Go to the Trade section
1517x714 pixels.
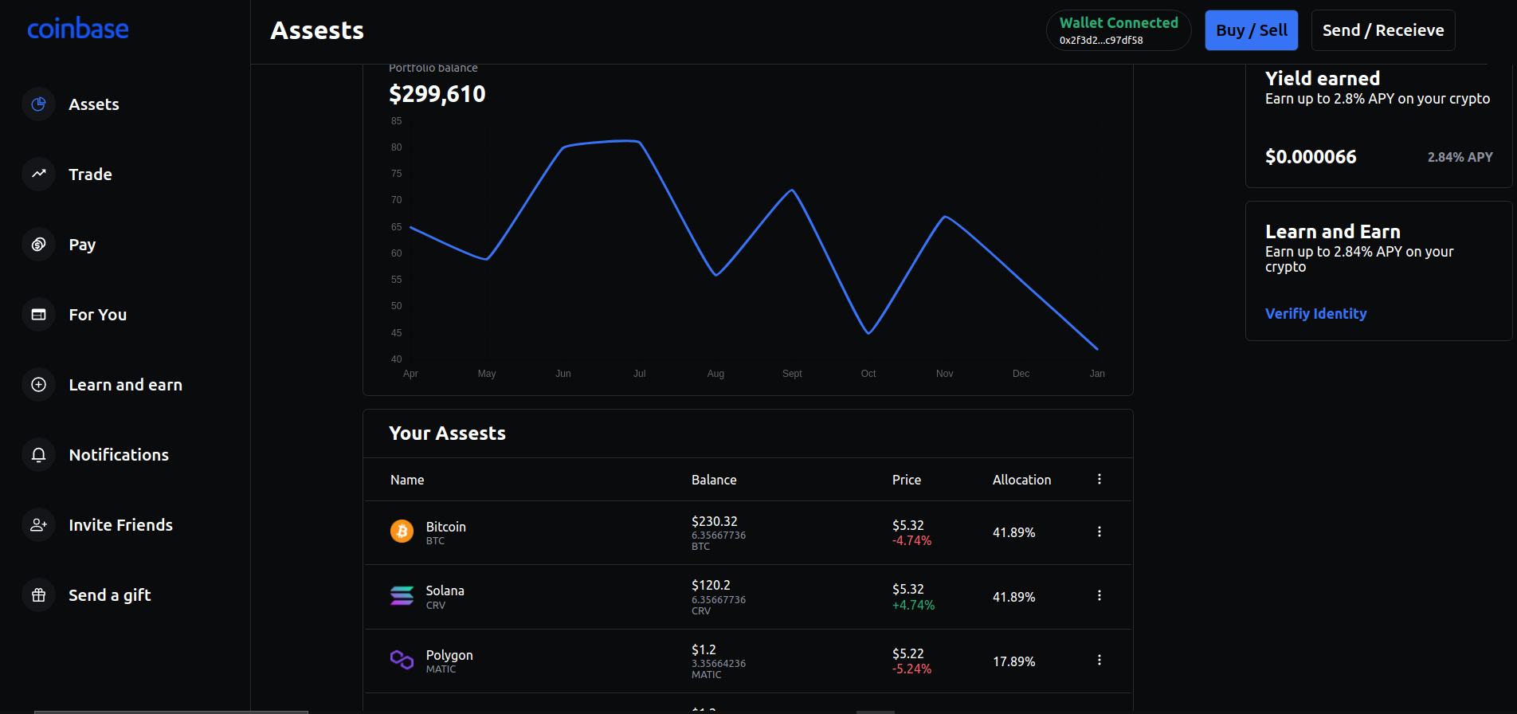tap(90, 175)
